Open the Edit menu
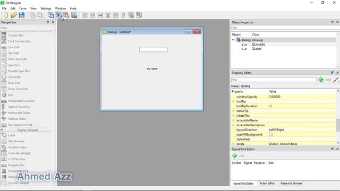 coord(13,8)
